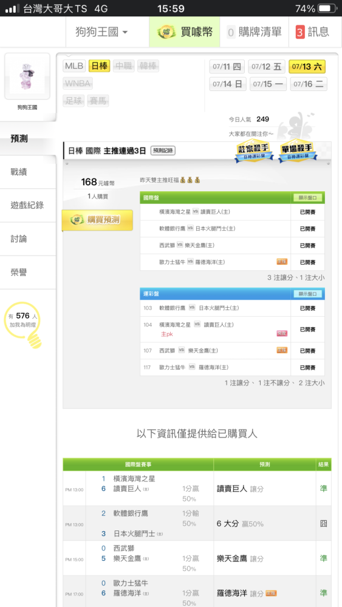This screenshot has height=607, width=342.
Task: Click the 莊家殺手 award badge
Action: (254, 151)
